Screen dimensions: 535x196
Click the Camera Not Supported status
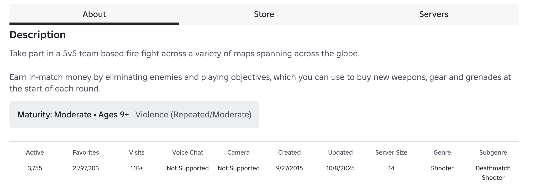(238, 168)
